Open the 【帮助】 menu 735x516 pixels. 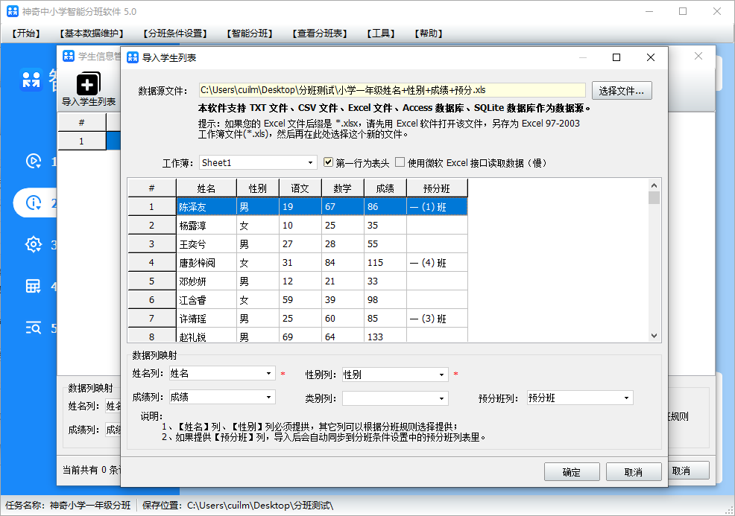coord(429,34)
